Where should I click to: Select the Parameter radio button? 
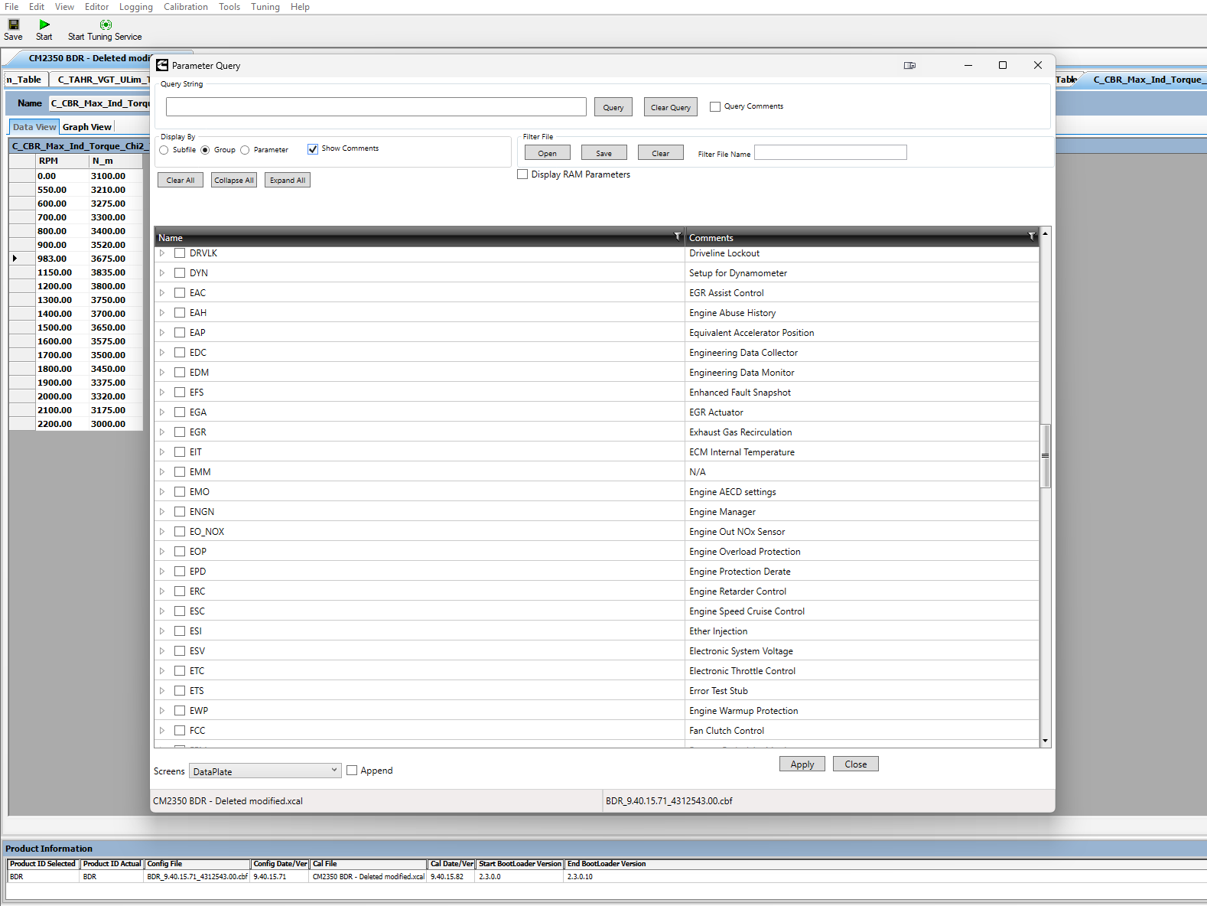point(245,150)
